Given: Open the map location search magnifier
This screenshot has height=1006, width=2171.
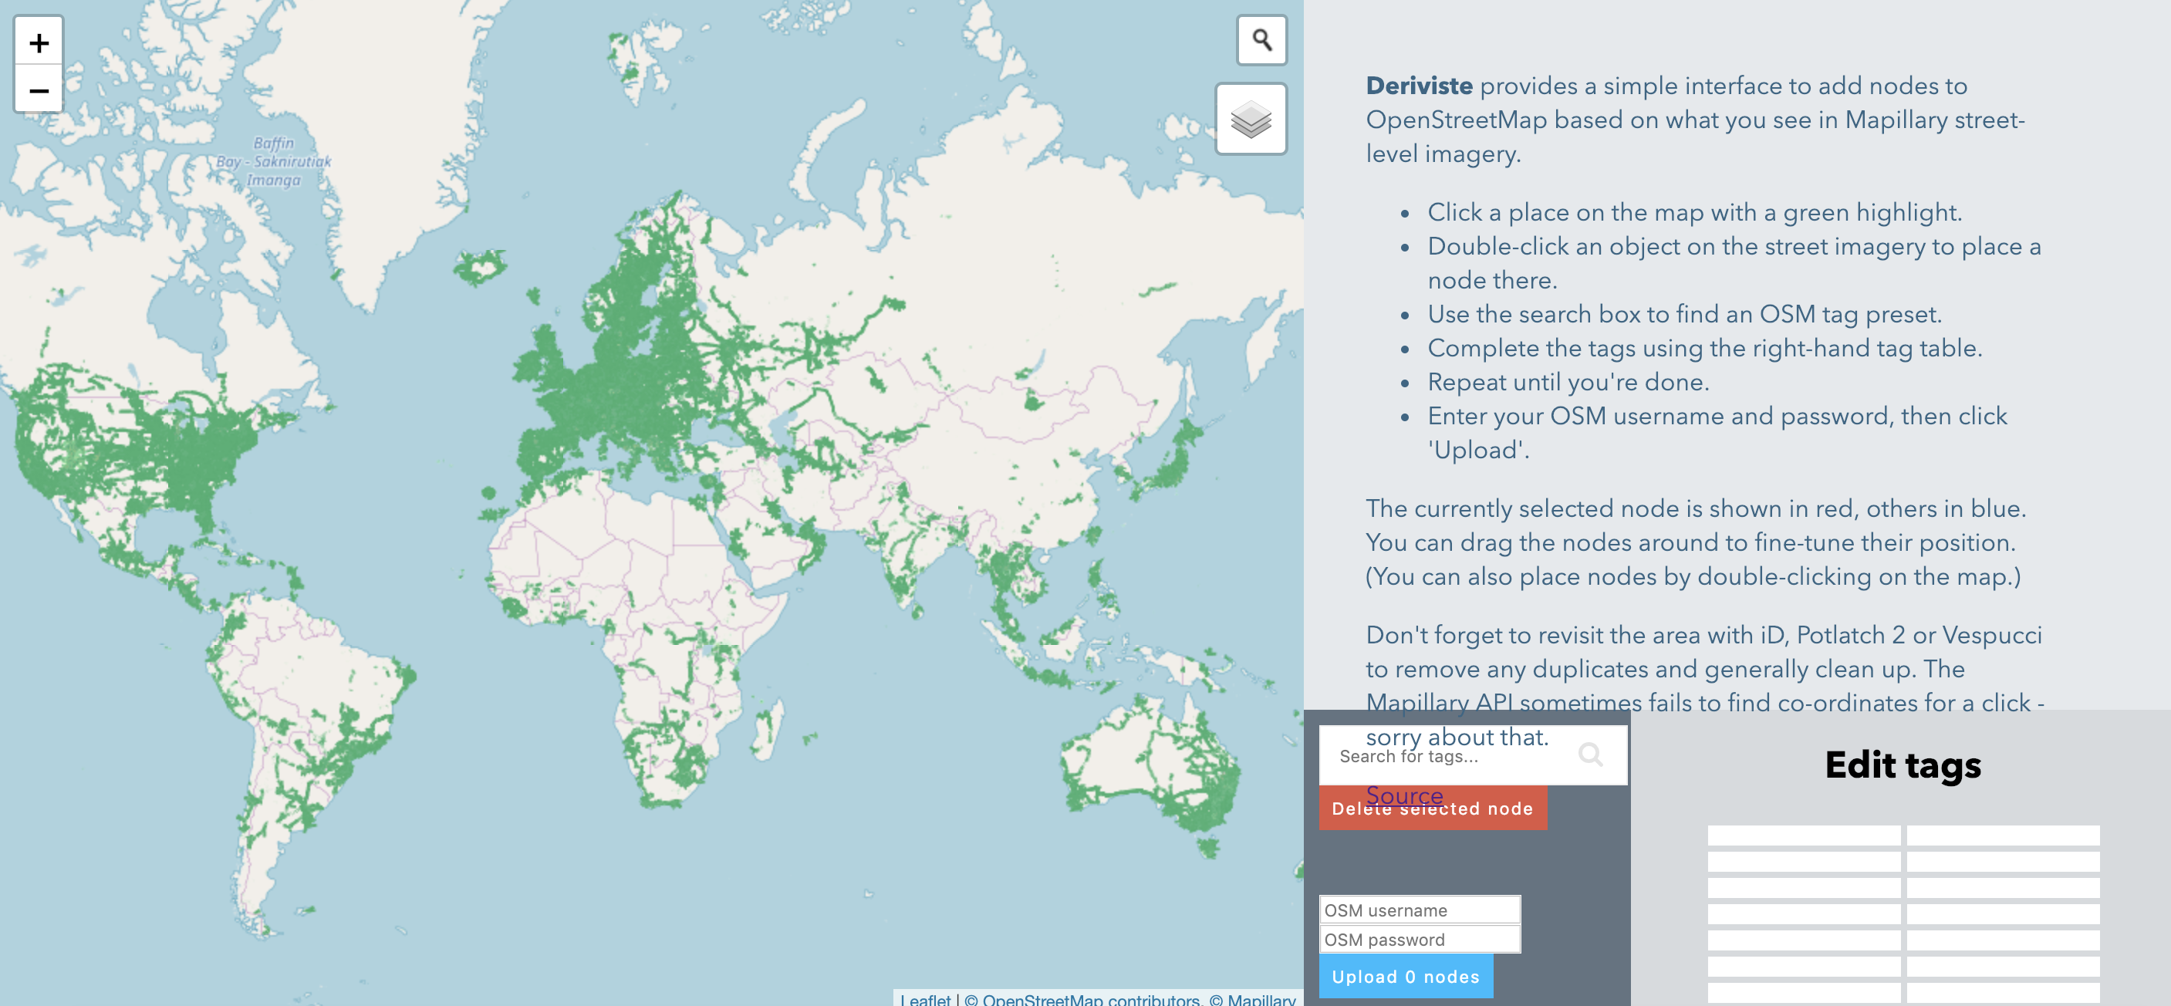Looking at the screenshot, I should (x=1261, y=39).
